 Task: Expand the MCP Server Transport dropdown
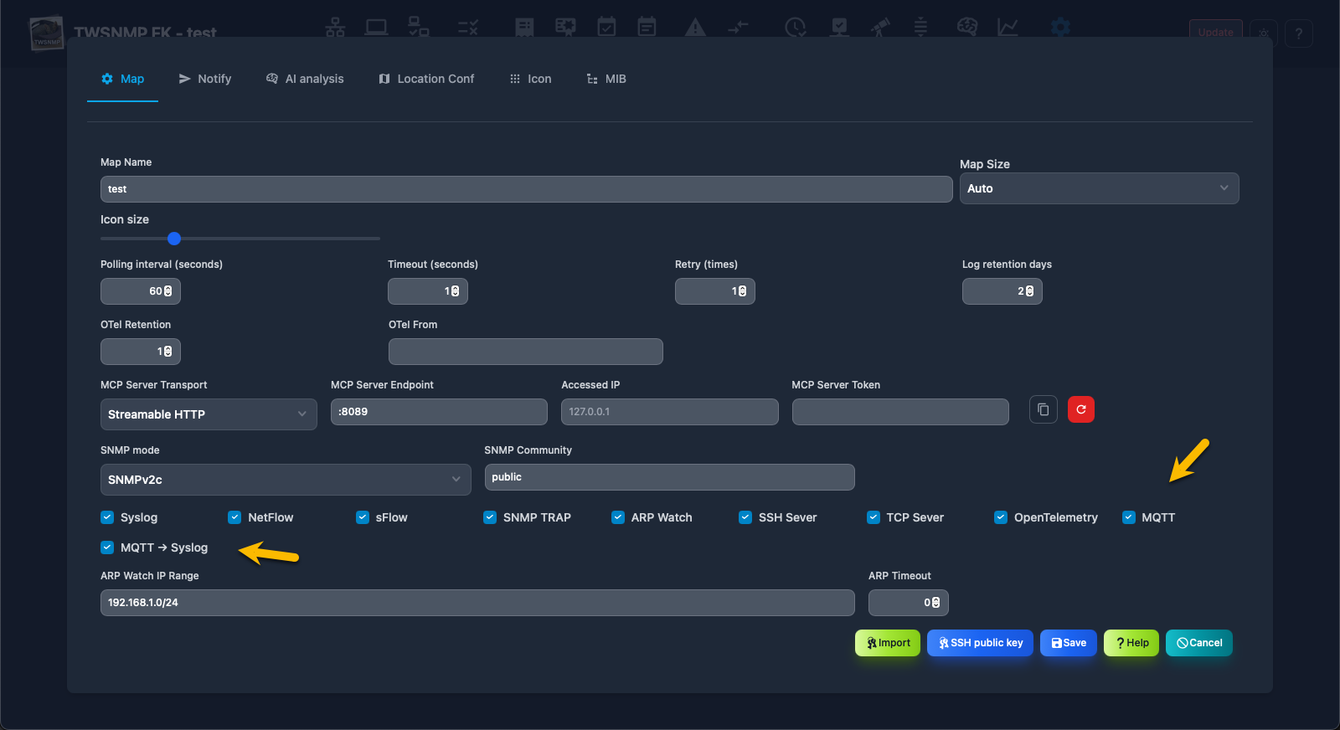pos(208,414)
